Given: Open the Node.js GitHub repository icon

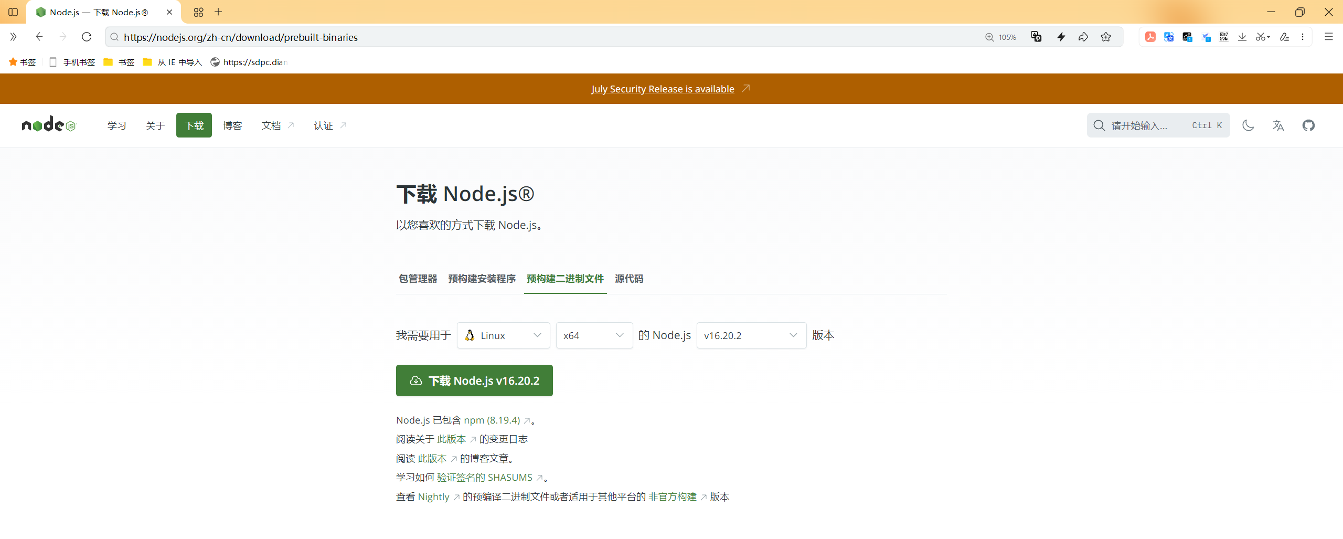Looking at the screenshot, I should pos(1308,125).
